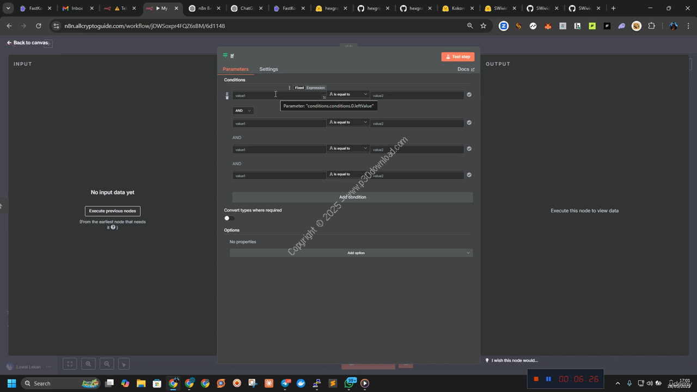Reload the page
Image resolution: width=697 pixels, height=392 pixels.
pyautogui.click(x=38, y=26)
